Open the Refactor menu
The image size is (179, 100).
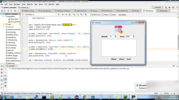click(x=30, y=4)
